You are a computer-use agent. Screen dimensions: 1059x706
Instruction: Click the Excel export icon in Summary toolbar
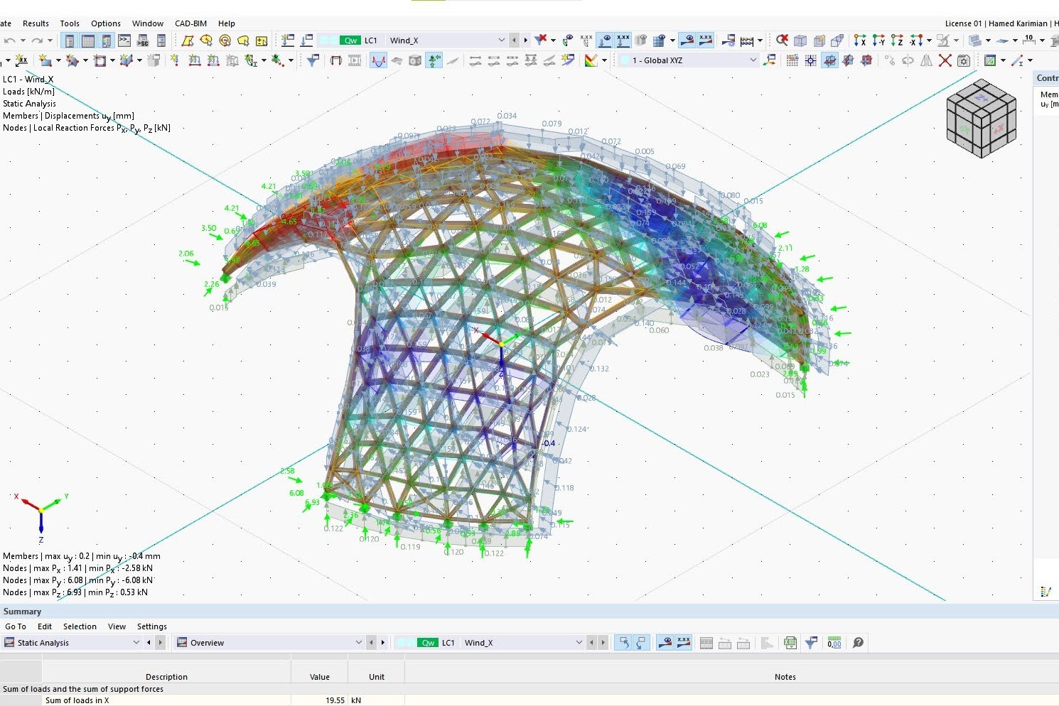tap(790, 643)
